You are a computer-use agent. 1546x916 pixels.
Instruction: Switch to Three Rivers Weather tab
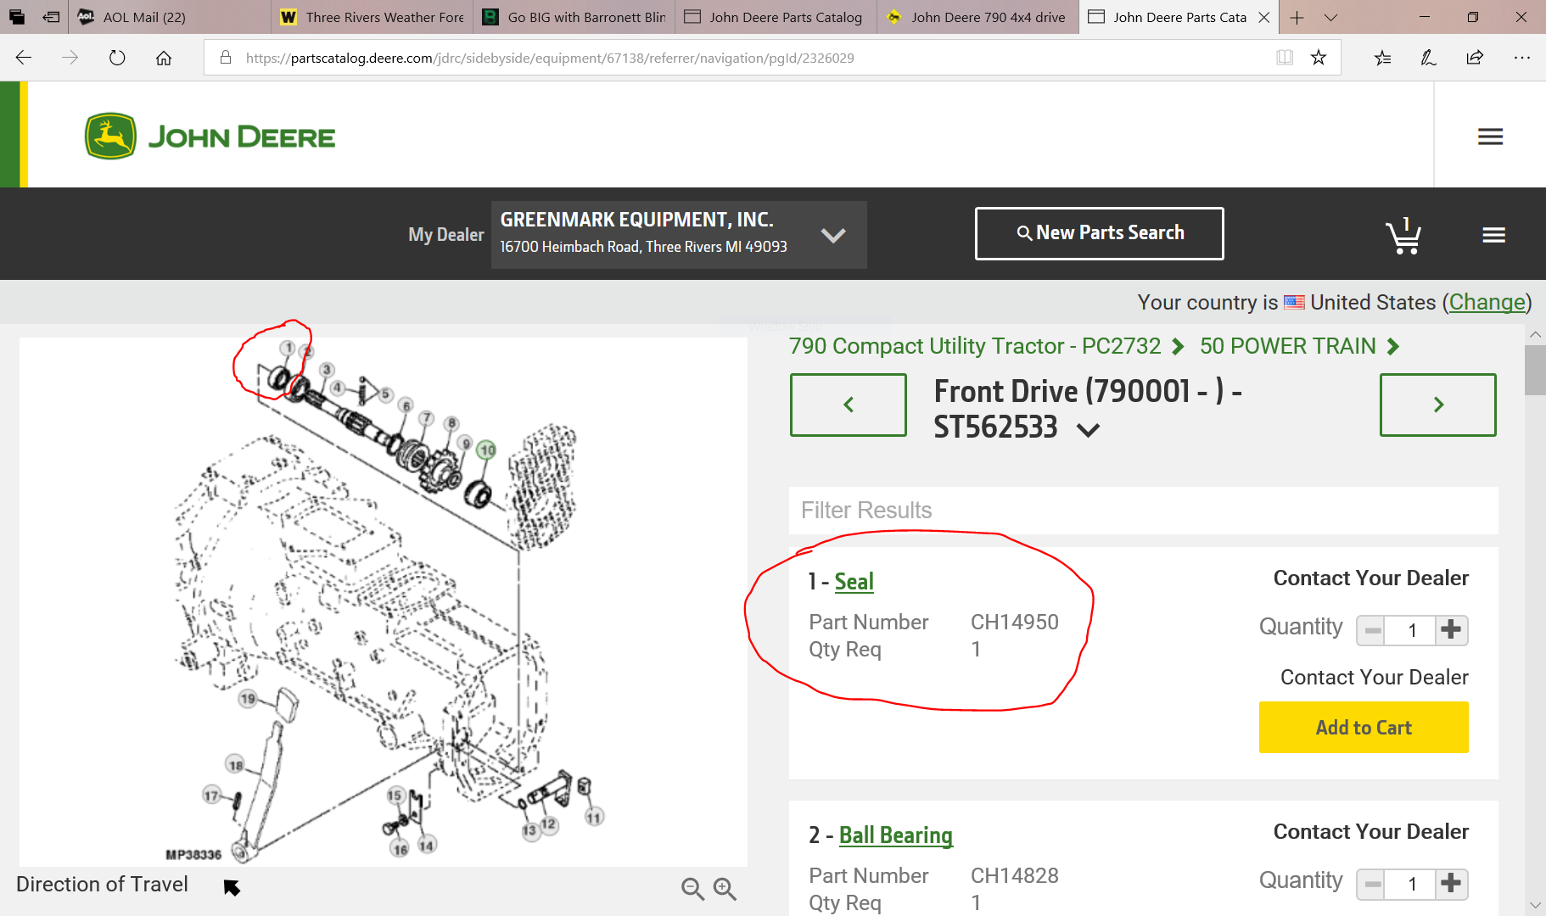(x=373, y=17)
